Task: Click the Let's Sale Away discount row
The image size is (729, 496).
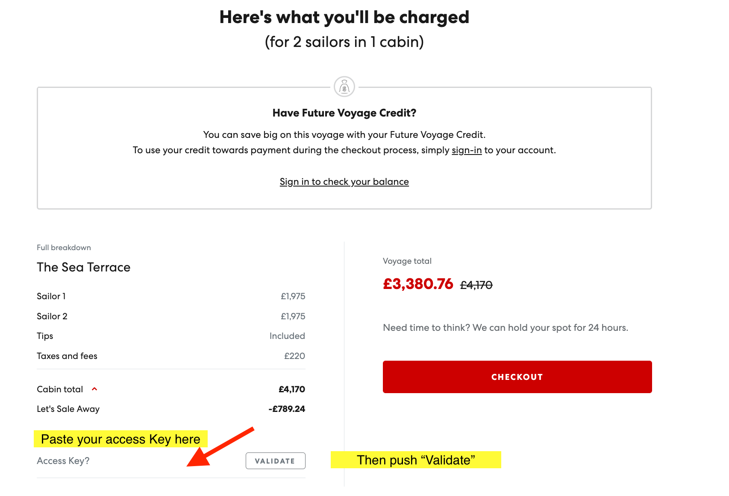Action: [171, 409]
